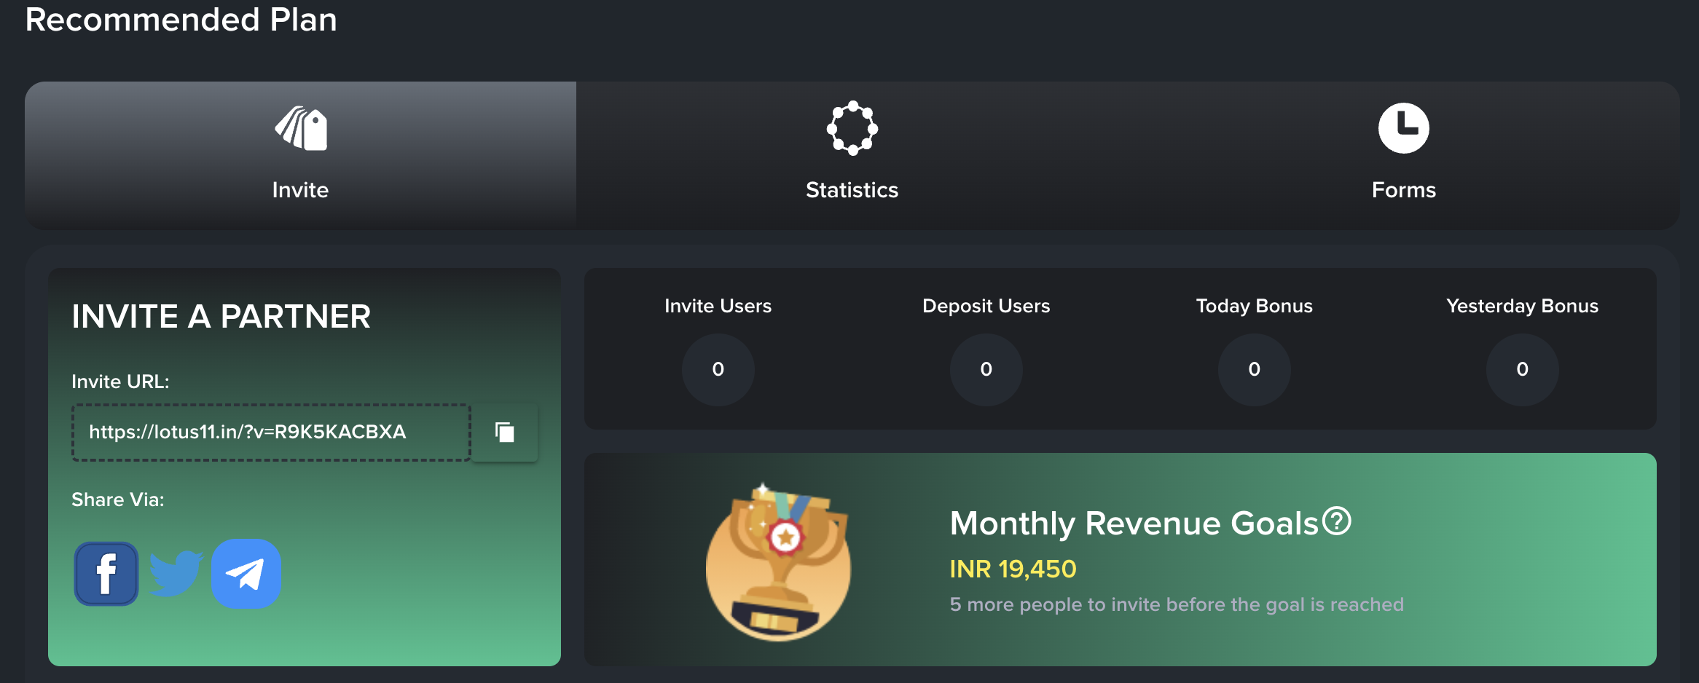The image size is (1699, 683).
Task: Click the Yesterday Bonus value circle
Action: click(x=1522, y=369)
